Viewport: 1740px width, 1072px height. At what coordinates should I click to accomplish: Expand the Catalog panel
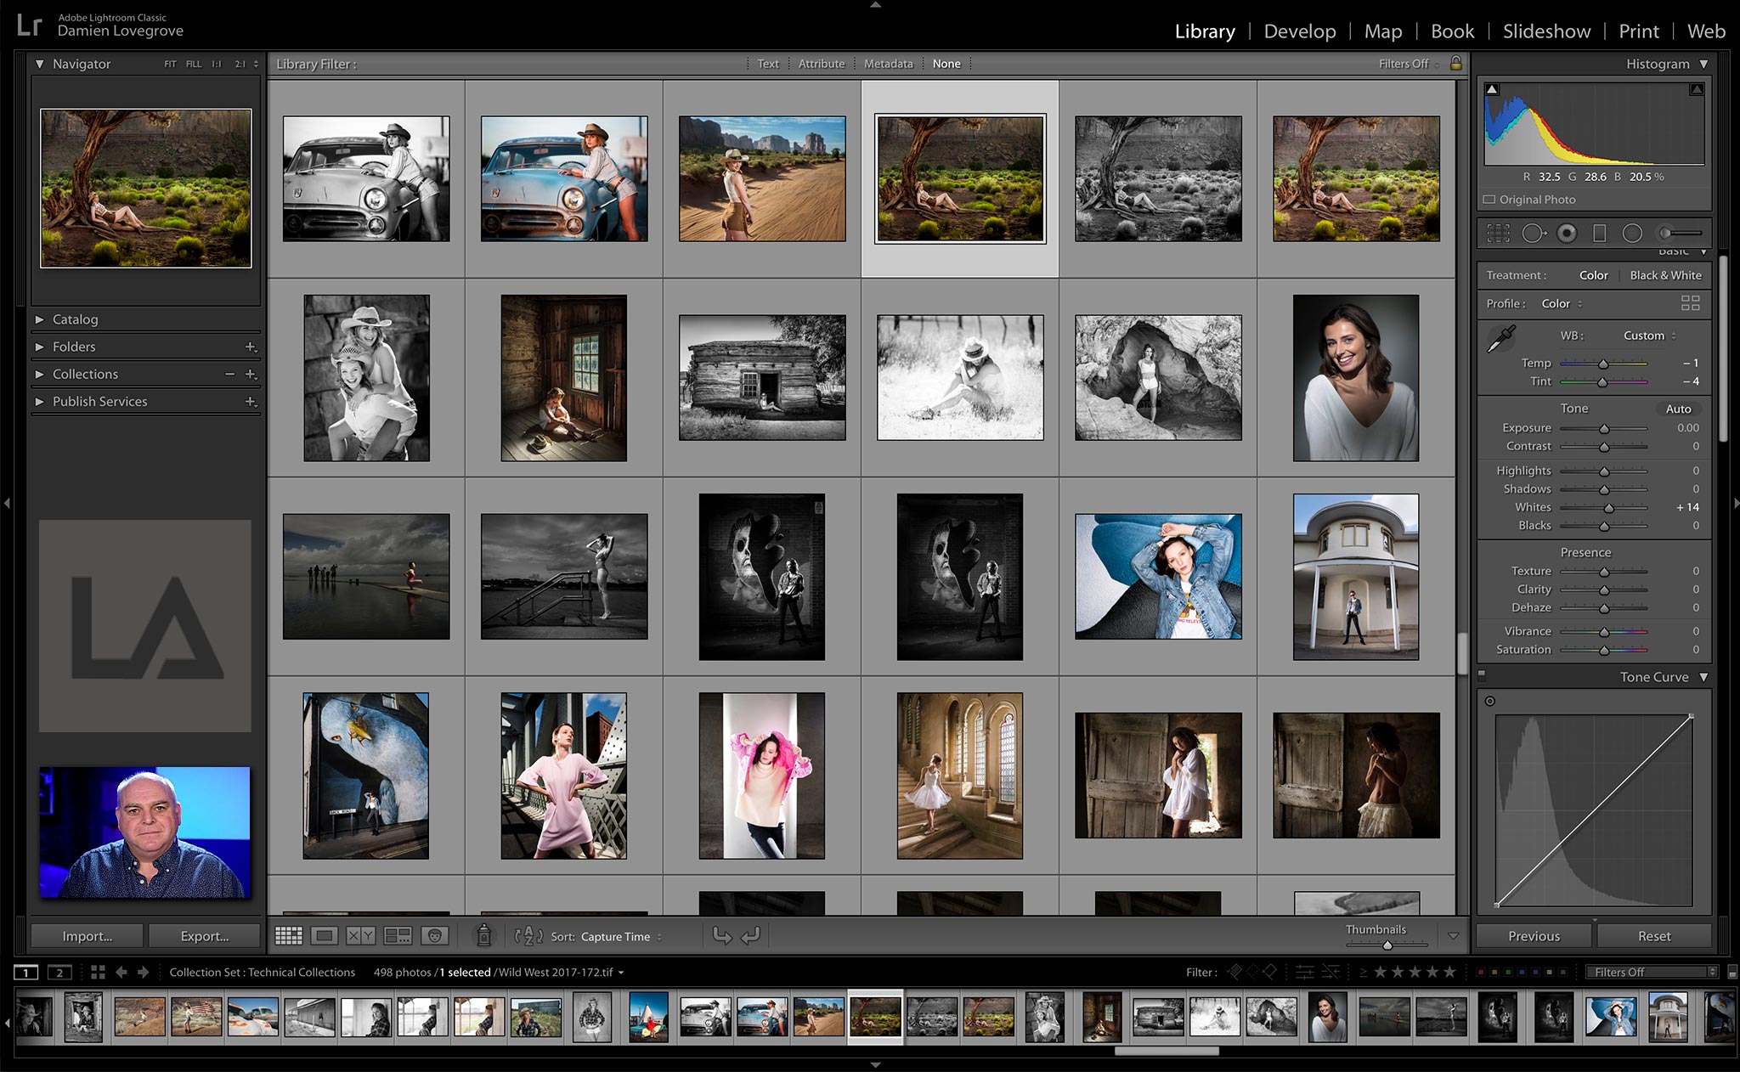pos(40,319)
